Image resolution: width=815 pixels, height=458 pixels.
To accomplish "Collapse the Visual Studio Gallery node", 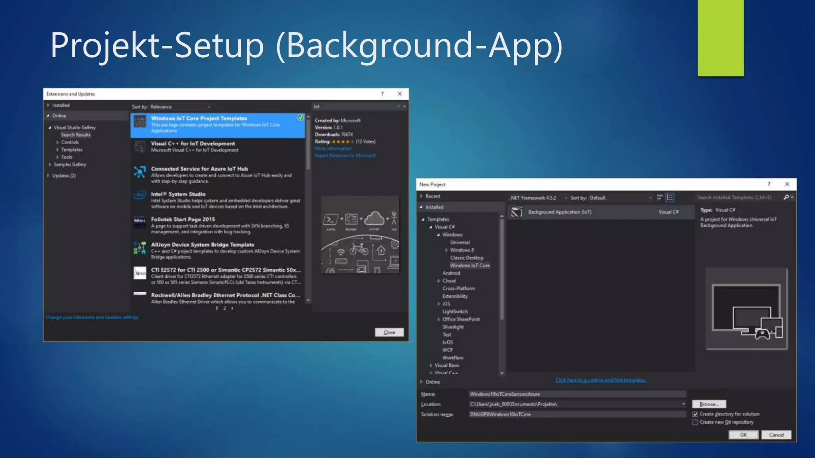I will (50, 128).
